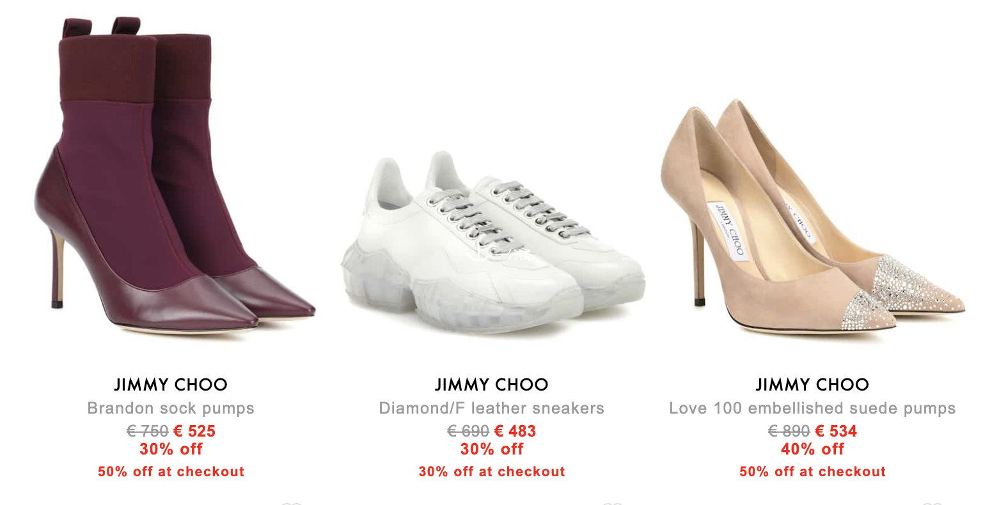The width and height of the screenshot is (999, 505).
Task: Open the burgundy Brandon sock pumps image
Action: pyautogui.click(x=174, y=175)
